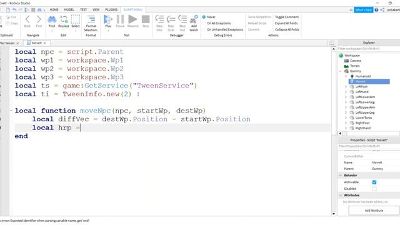Click the What's New button
This screenshot has height=225, width=400.
coord(364,10)
